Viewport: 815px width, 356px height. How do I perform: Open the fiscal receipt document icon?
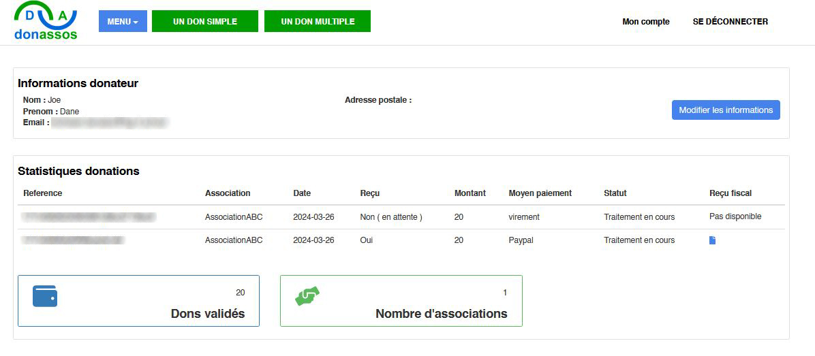pyautogui.click(x=712, y=240)
